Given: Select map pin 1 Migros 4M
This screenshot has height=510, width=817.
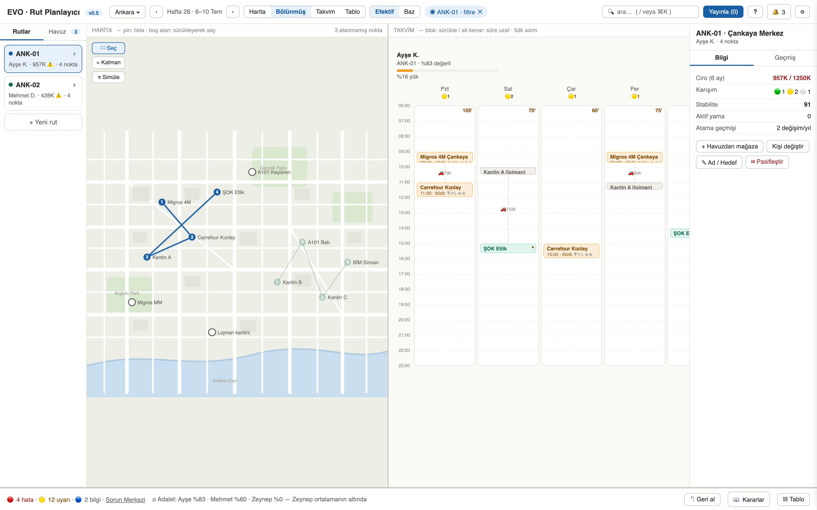Looking at the screenshot, I should [162, 202].
